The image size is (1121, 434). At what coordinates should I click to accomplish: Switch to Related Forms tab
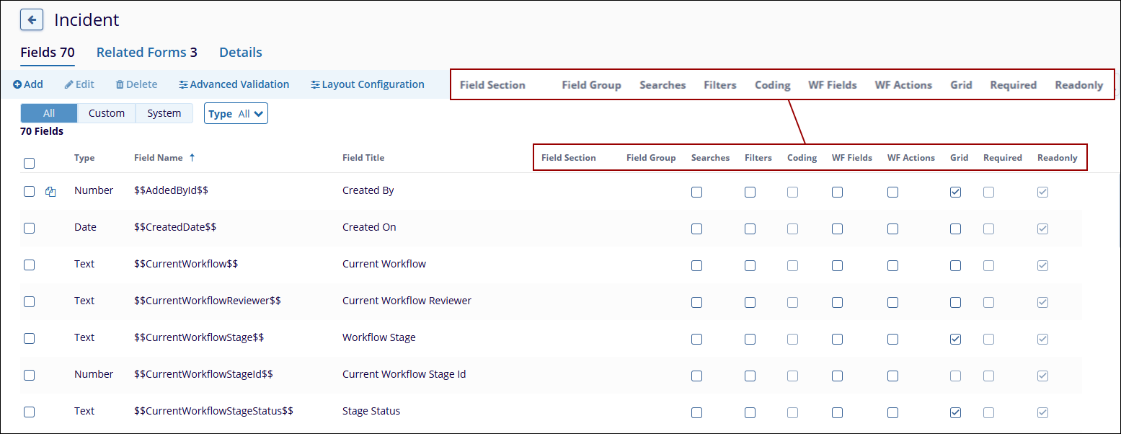[146, 52]
